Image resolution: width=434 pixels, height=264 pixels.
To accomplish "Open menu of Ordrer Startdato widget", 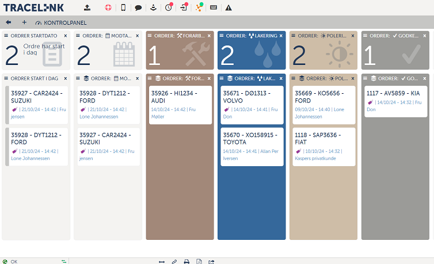I will [6, 36].
